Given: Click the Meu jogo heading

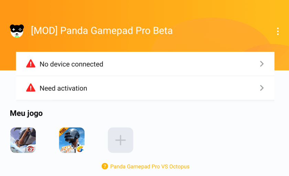Looking at the screenshot, I should (x=26, y=113).
